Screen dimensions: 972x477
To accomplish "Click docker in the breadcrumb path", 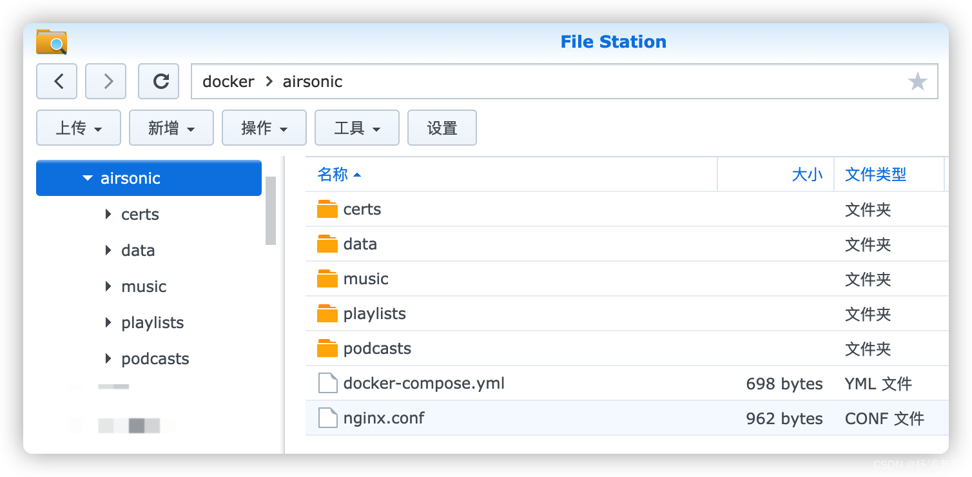I will [228, 81].
